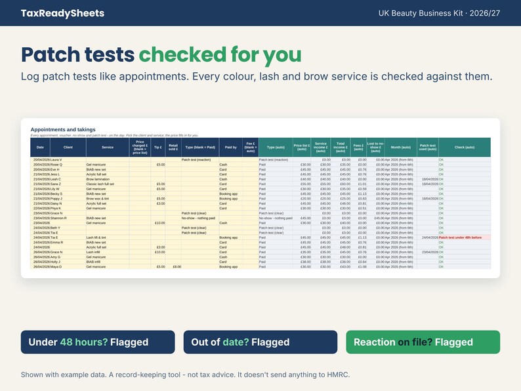Select the 'Service income £ (auto)' header
This screenshot has width=521, height=391.
(321, 147)
